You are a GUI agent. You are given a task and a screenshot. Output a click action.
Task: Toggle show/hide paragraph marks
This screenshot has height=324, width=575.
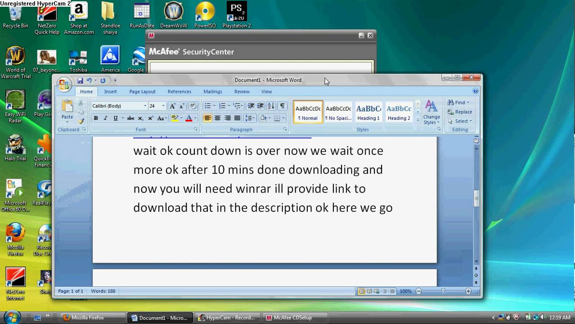pos(282,106)
